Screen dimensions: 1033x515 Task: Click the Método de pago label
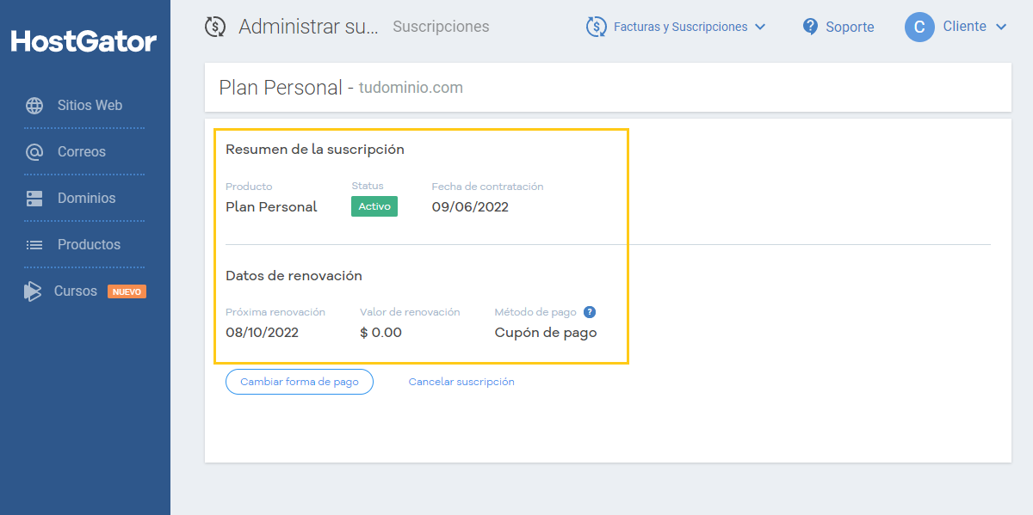(x=535, y=312)
